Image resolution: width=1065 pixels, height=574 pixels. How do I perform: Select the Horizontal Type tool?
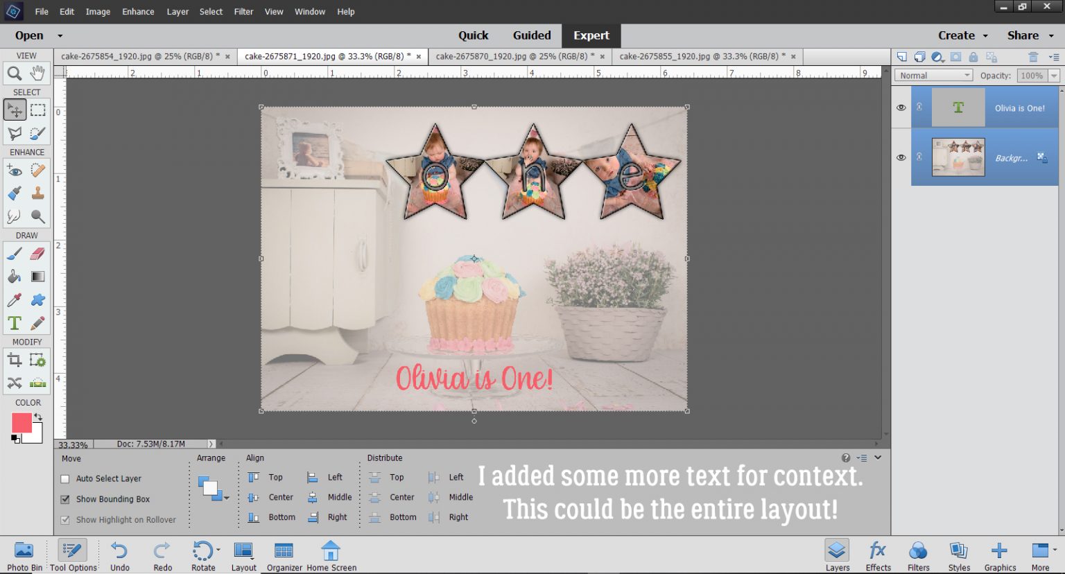tap(14, 322)
